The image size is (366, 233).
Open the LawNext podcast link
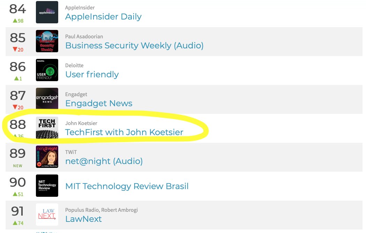click(x=83, y=219)
